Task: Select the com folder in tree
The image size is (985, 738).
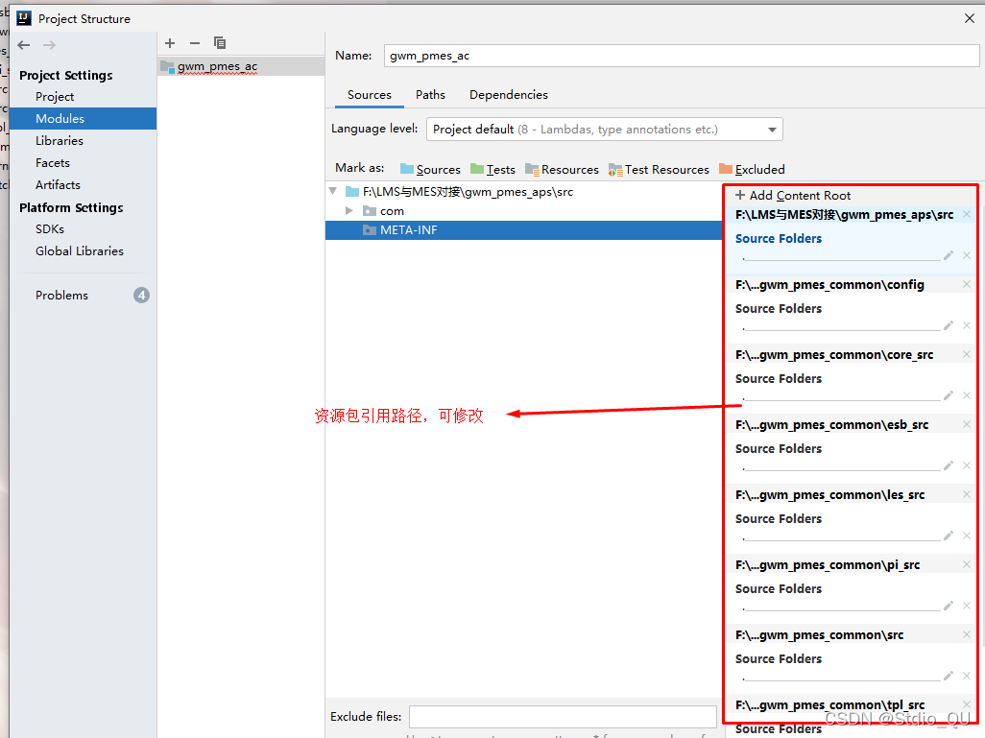Action: click(x=392, y=211)
